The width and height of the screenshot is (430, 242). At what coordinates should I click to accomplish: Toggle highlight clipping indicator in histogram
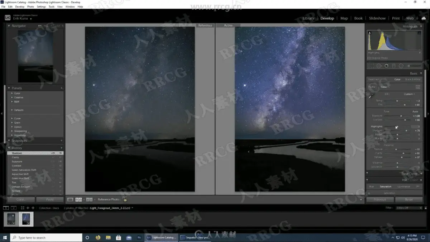pyautogui.click(x=419, y=33)
